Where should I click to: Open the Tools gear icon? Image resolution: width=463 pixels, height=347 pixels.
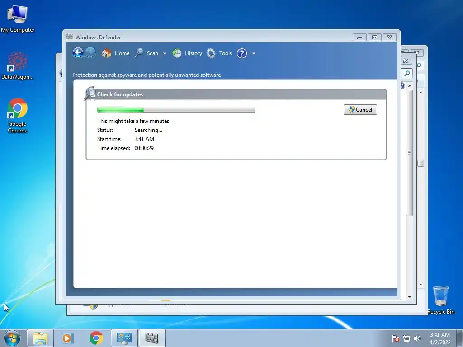click(211, 53)
